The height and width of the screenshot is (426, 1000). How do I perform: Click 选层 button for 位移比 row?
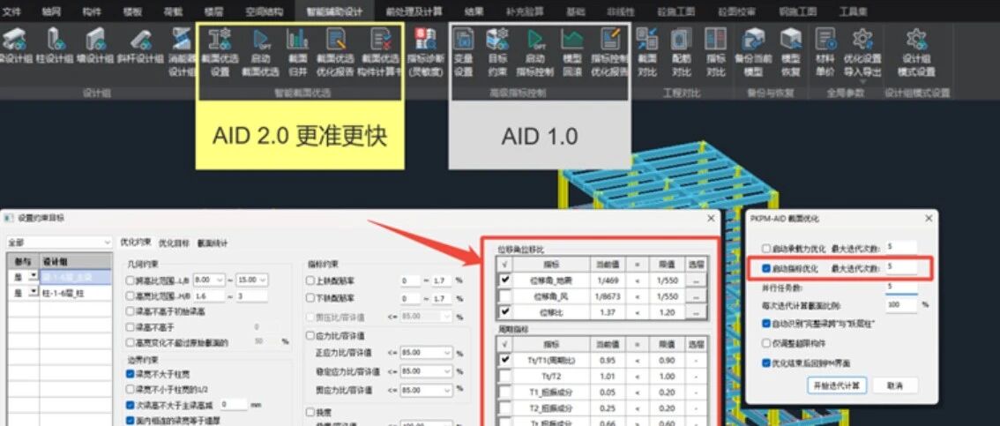(697, 312)
